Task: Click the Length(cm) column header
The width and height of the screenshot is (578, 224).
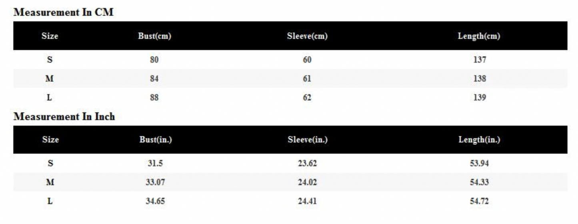Action: 479,36
